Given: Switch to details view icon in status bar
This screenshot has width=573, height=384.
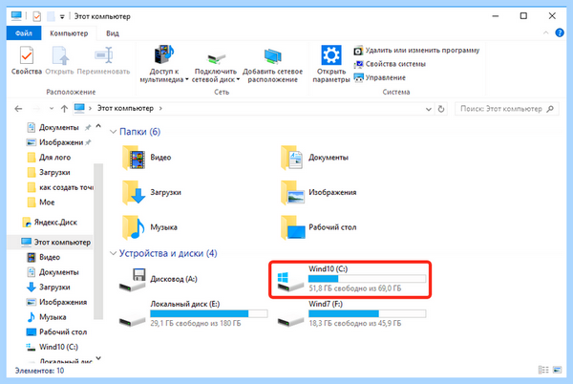Looking at the screenshot, I should 543,370.
